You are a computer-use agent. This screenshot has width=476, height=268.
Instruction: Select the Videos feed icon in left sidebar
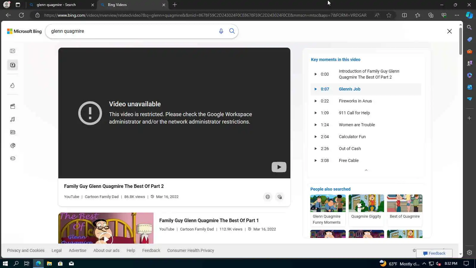(x=12, y=65)
